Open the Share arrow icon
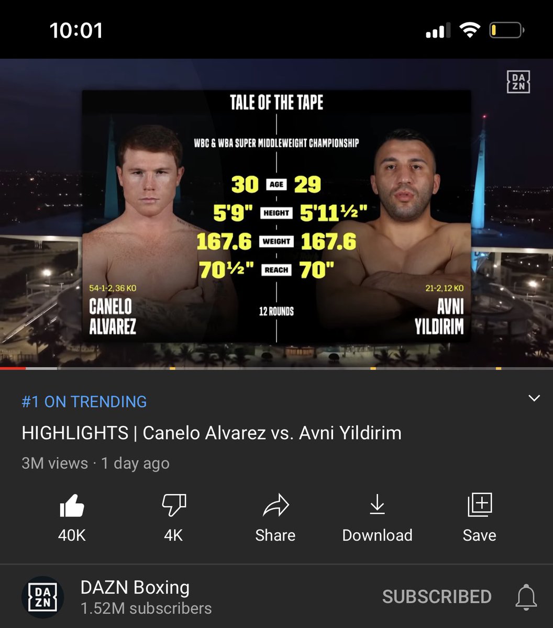Viewport: 553px width, 628px height. 275,506
